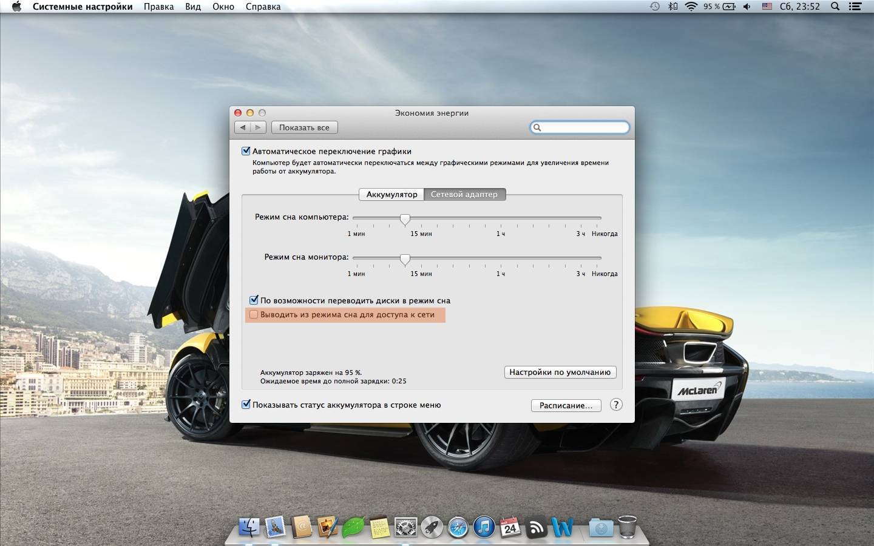Image resolution: width=874 pixels, height=546 pixels.
Task: Open Wi-Fi status in menu bar
Action: point(691,7)
